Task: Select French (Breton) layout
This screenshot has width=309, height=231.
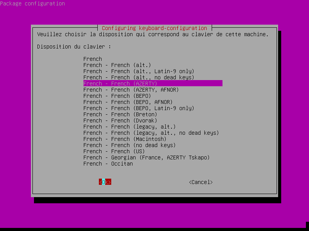Action: (120, 114)
